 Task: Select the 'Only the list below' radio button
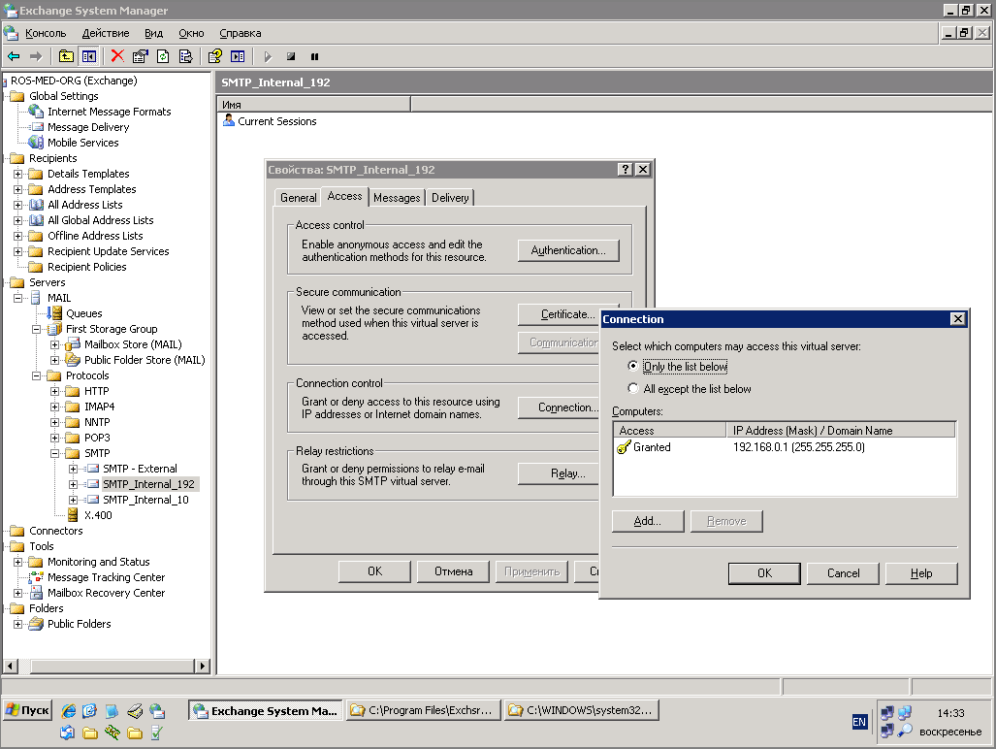[632, 366]
